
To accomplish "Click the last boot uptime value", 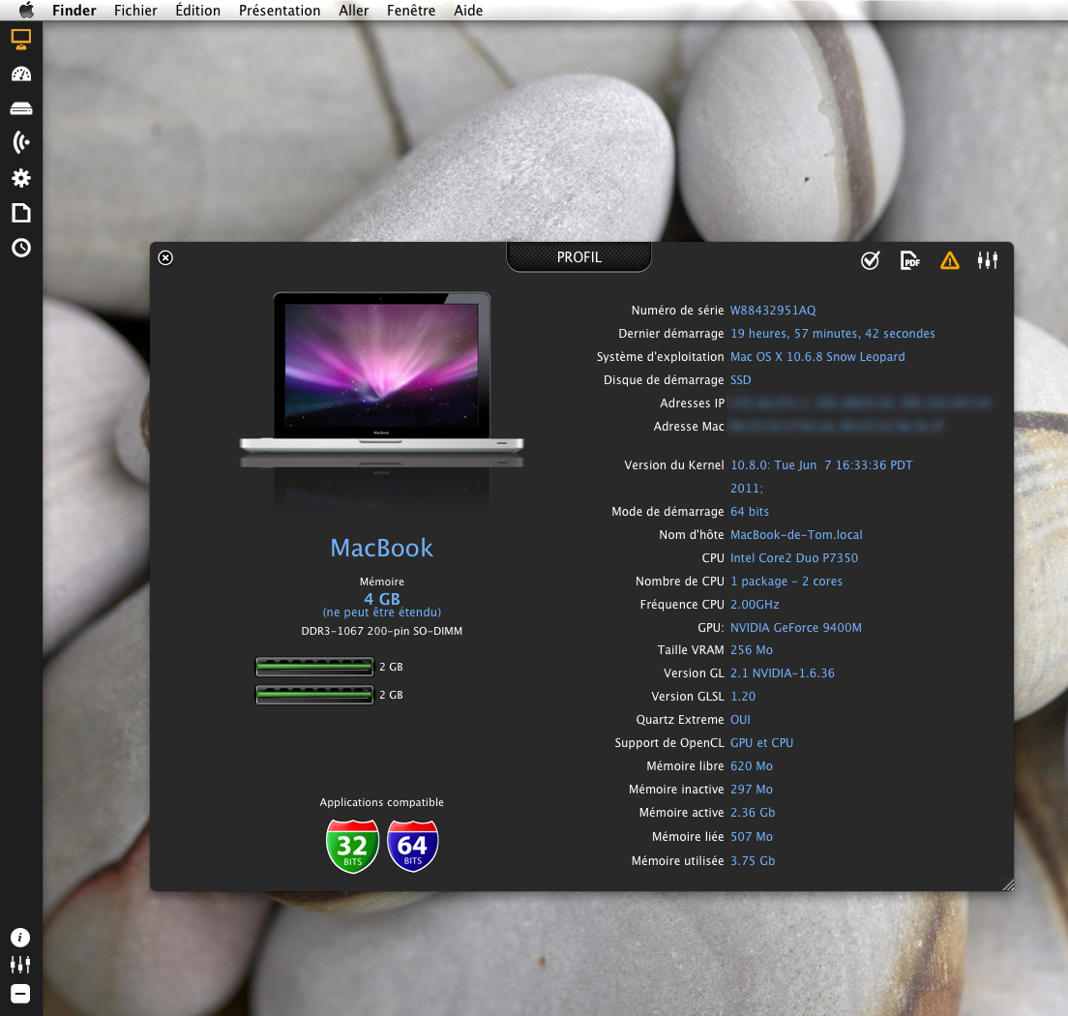I will click(832, 333).
